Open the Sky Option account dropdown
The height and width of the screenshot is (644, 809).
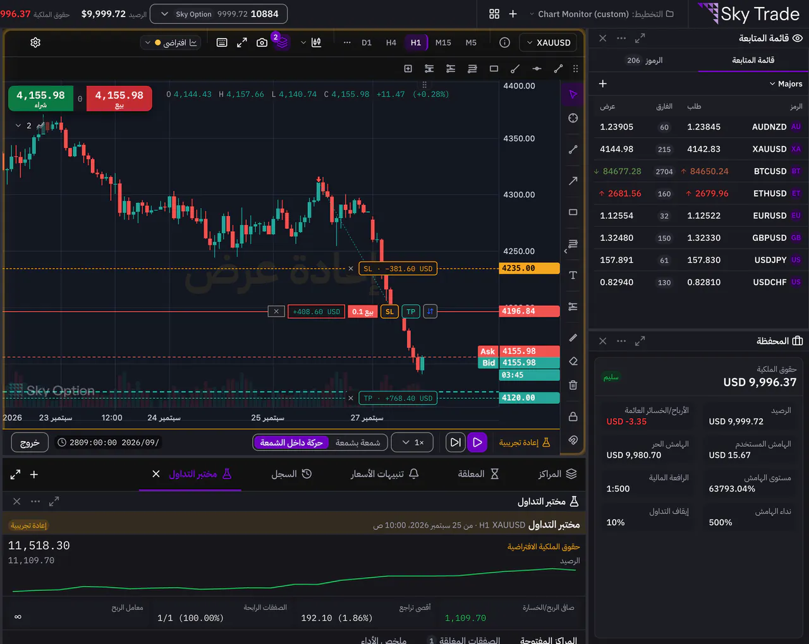(x=219, y=14)
